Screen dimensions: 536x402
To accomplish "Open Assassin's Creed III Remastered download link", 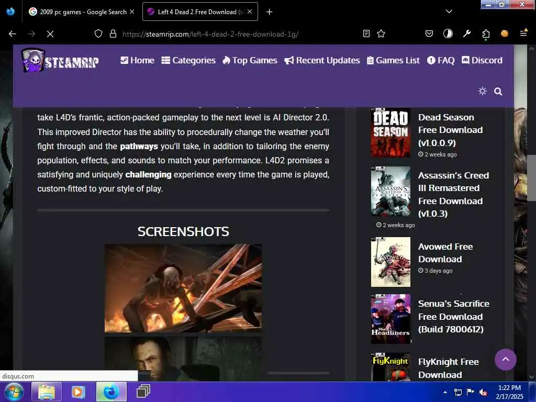I will [x=453, y=194].
